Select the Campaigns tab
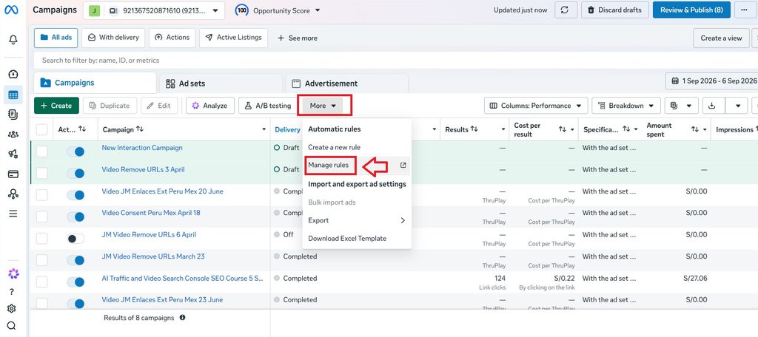758x337 pixels. point(95,83)
